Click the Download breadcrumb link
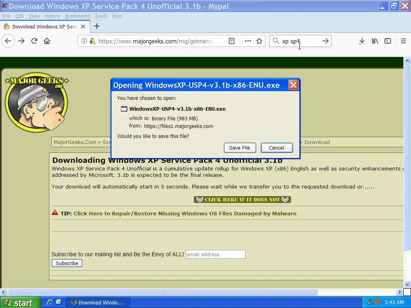Screen dimensions: 411x308 (x=317, y=142)
